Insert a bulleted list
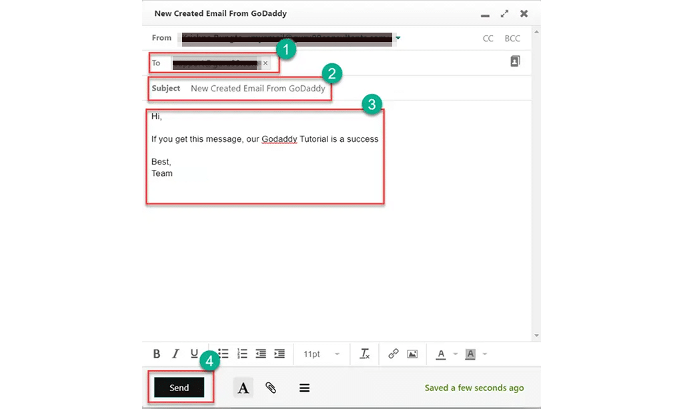This screenshot has width=683, height=409. (x=223, y=353)
